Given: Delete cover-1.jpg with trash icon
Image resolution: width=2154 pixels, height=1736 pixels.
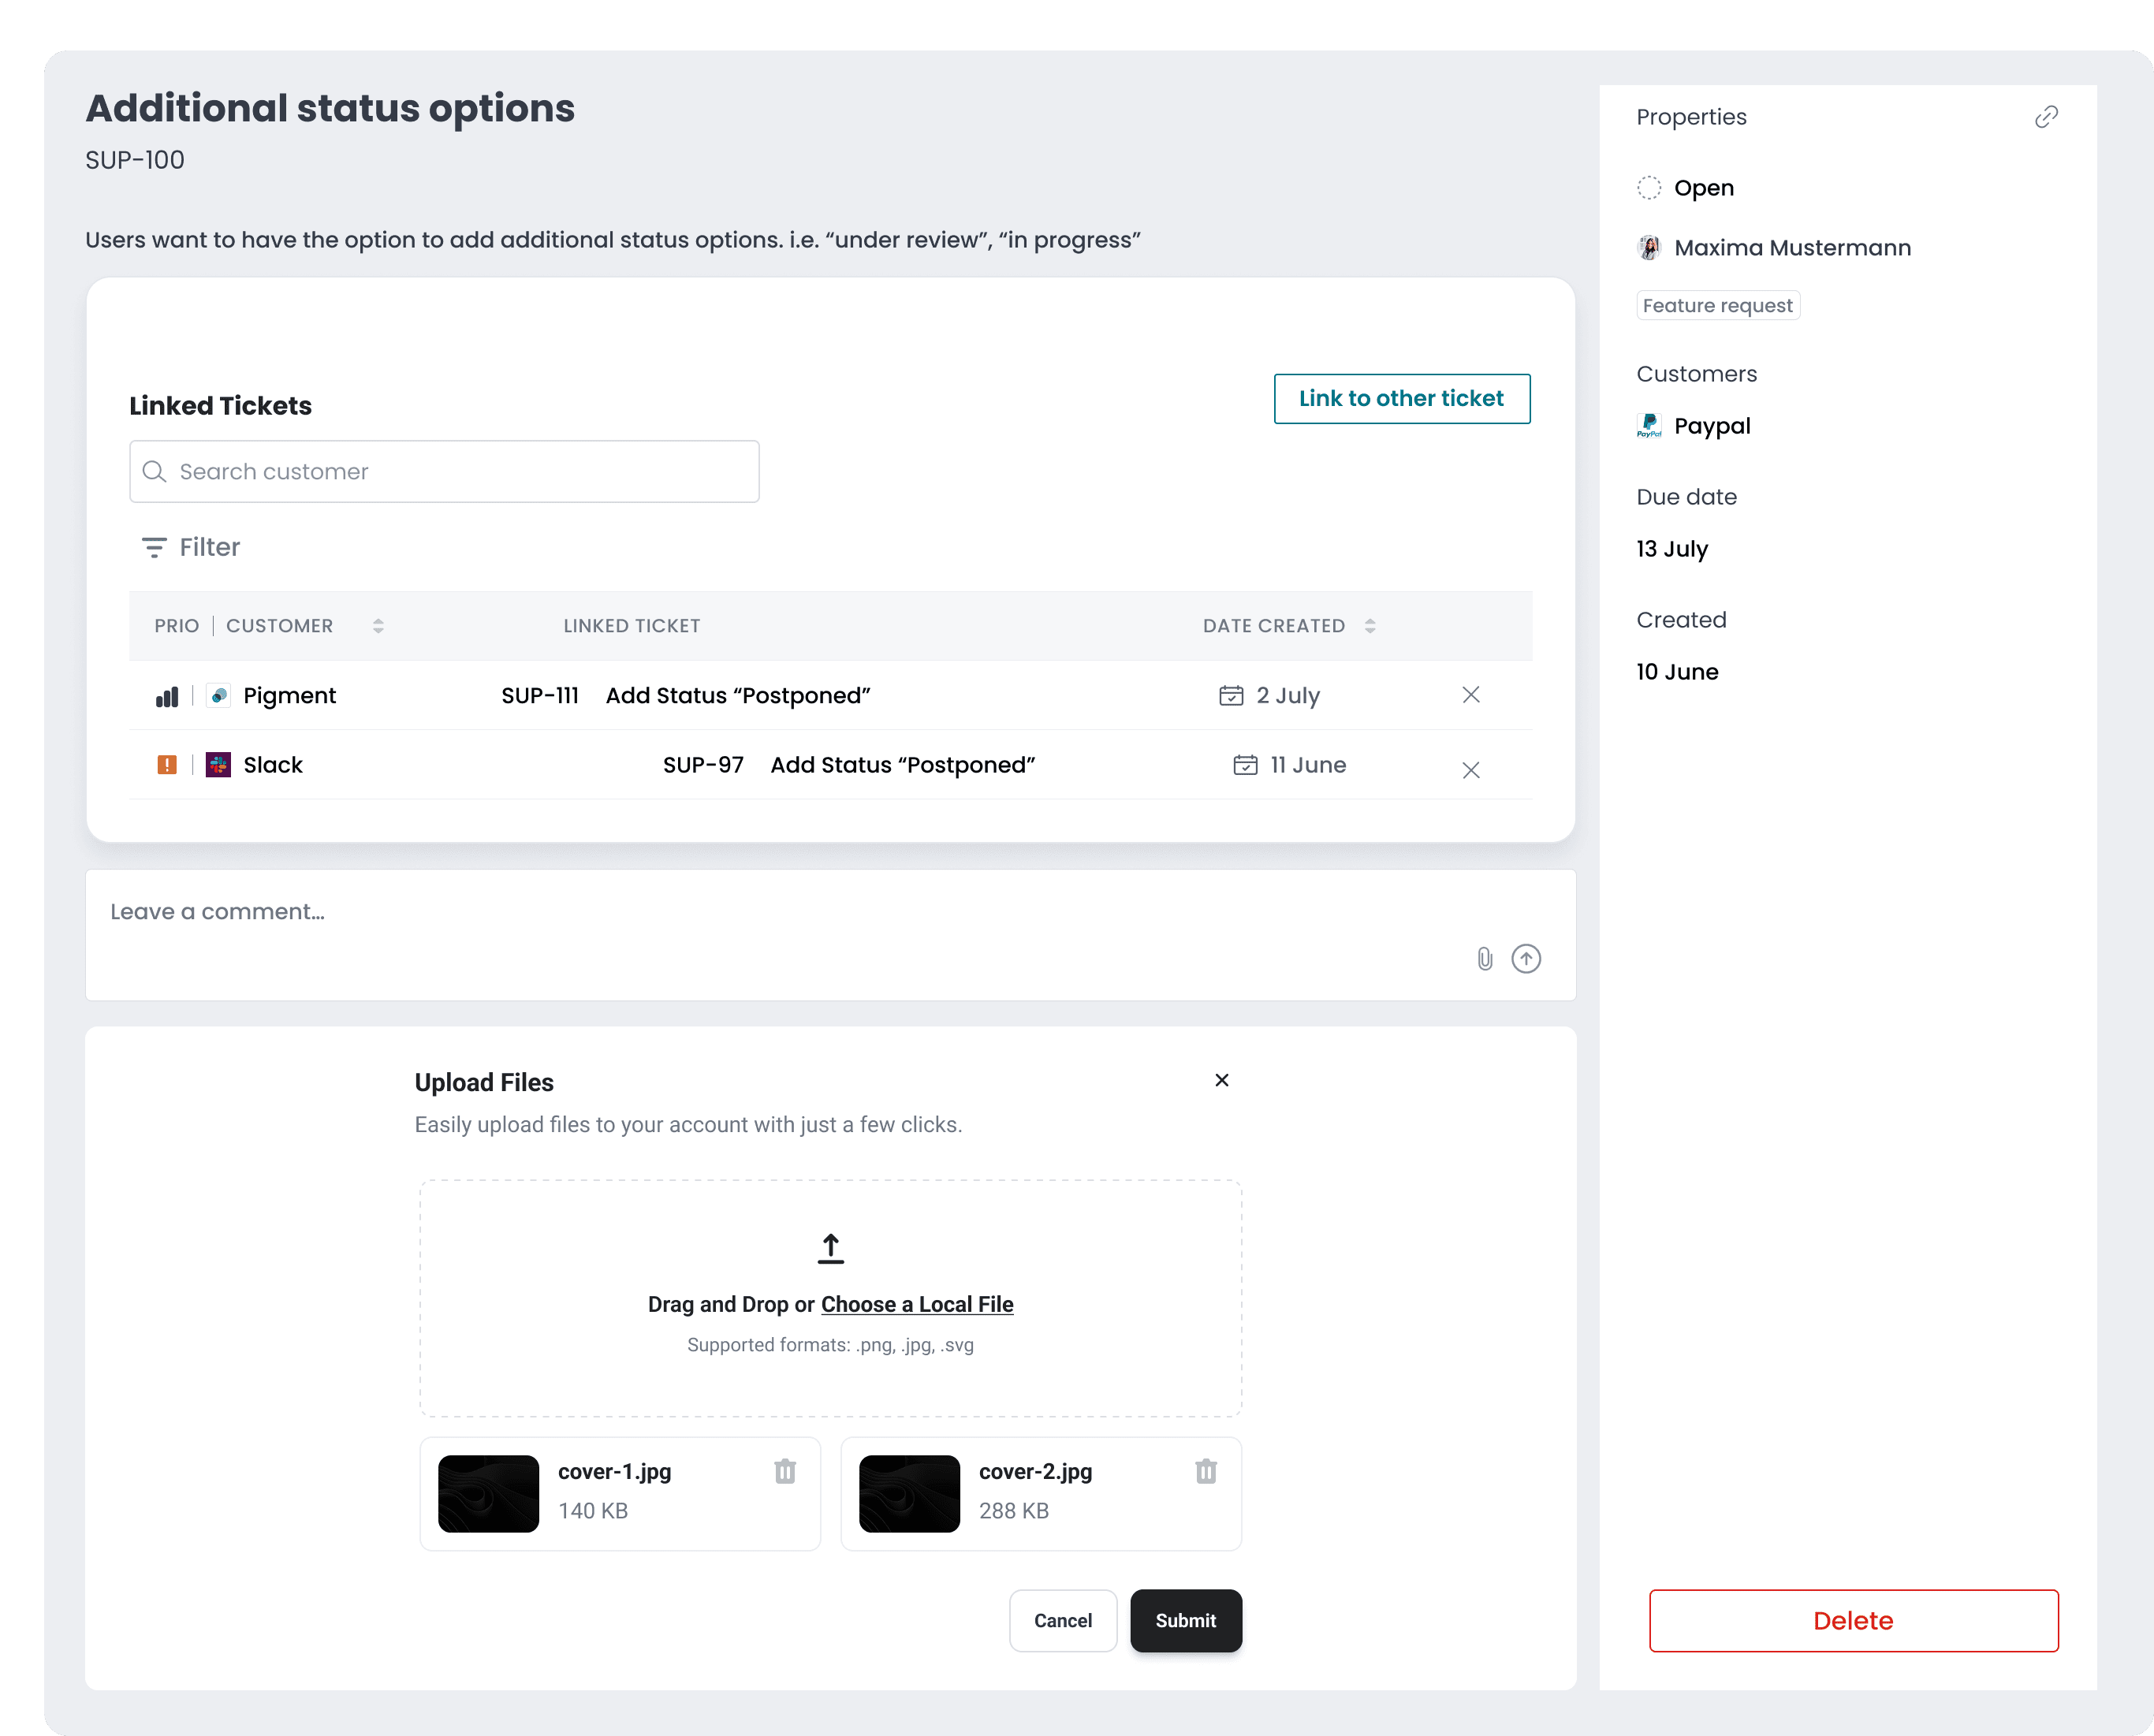Looking at the screenshot, I should click(x=785, y=1471).
